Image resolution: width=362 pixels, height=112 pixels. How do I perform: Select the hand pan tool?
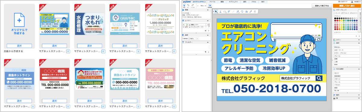255,11
